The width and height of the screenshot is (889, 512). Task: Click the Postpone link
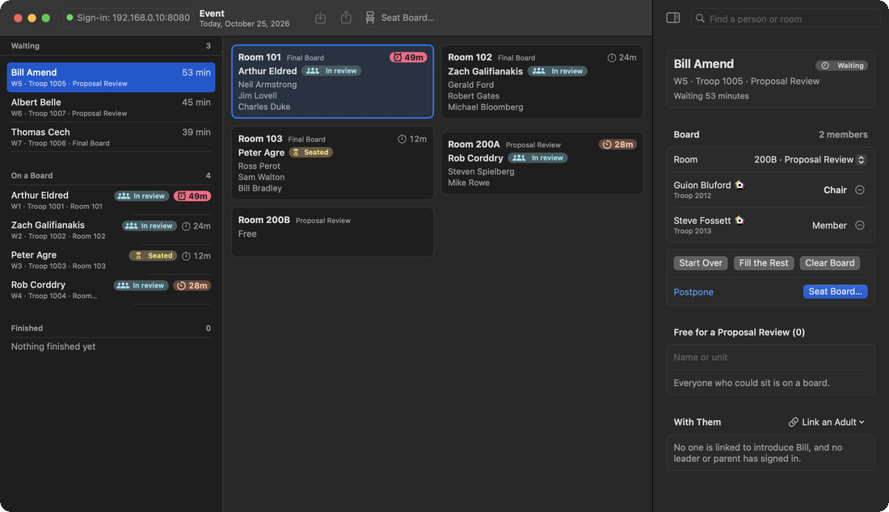(693, 292)
